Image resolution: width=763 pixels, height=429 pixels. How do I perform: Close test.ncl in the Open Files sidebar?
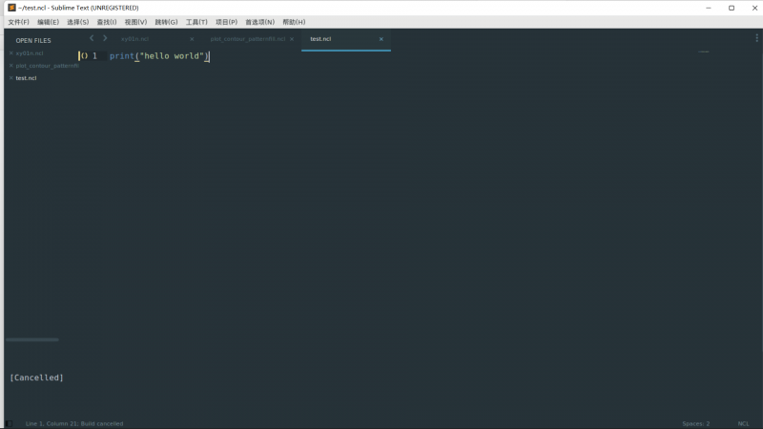click(10, 78)
